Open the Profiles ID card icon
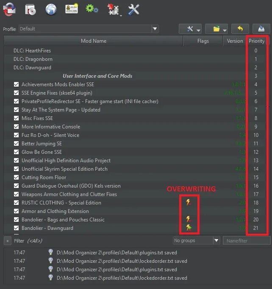 tap(72, 9)
